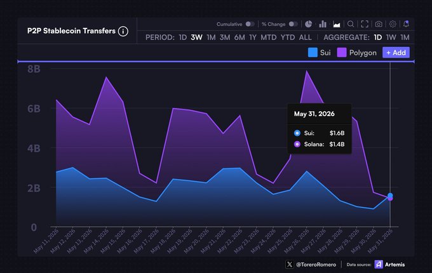The image size is (432, 273).
Task: Expand chart to fullscreen
Action: click(x=365, y=24)
